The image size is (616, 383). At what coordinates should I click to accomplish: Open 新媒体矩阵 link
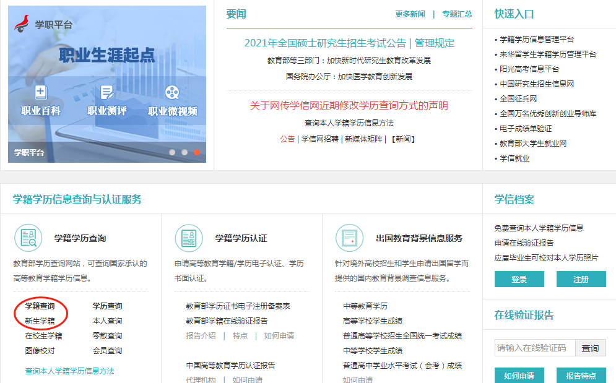363,139
